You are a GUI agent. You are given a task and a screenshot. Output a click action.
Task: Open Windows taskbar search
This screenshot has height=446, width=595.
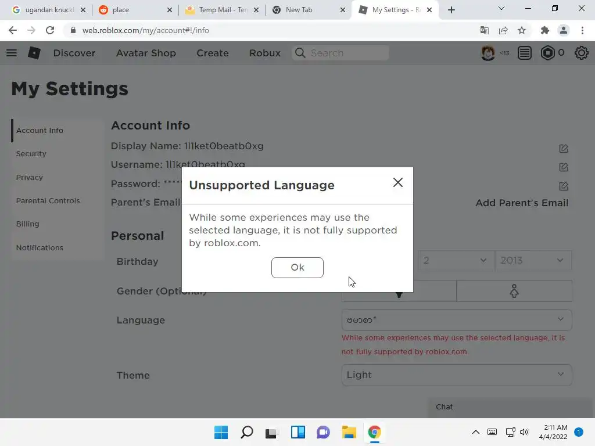coord(246,432)
